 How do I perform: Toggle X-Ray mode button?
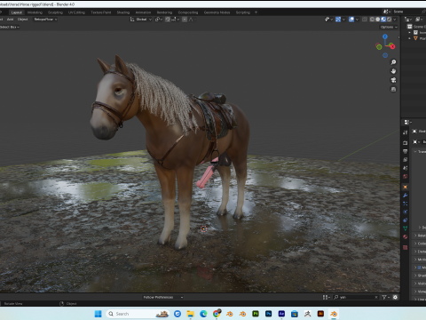(365, 20)
